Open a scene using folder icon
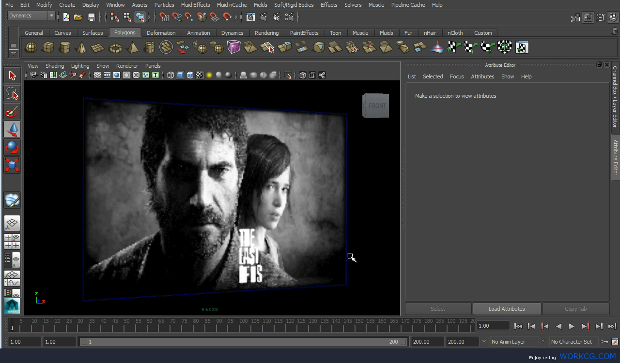 tap(78, 17)
